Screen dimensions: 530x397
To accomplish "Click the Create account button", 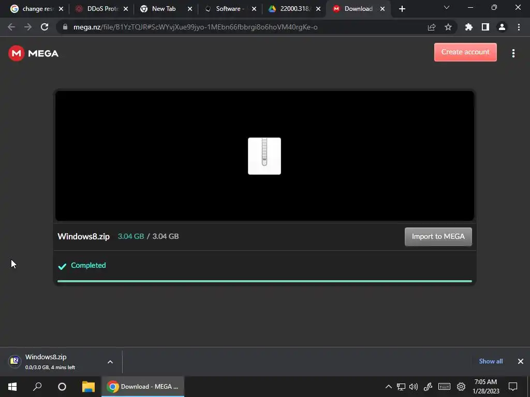I will click(465, 52).
